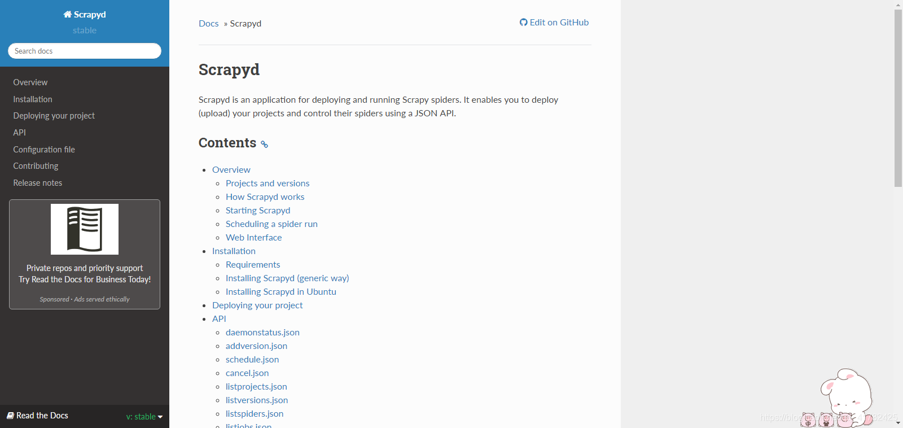Click the Scrapyd page heading
This screenshot has height=428, width=903.
click(229, 69)
